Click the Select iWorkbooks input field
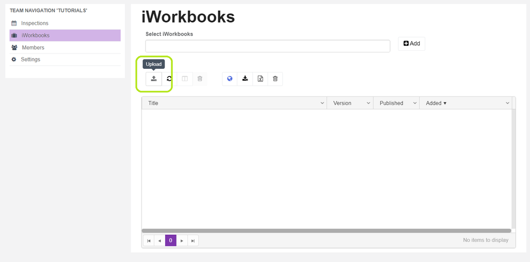This screenshot has height=262, width=530. [x=268, y=46]
